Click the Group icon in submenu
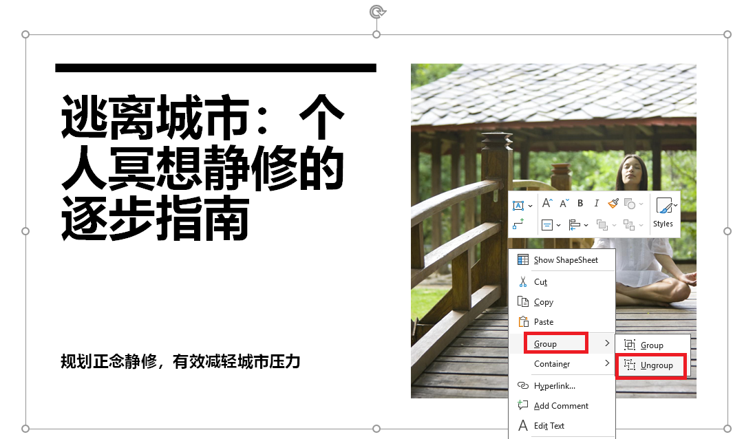The width and height of the screenshot is (755, 439). [x=630, y=345]
